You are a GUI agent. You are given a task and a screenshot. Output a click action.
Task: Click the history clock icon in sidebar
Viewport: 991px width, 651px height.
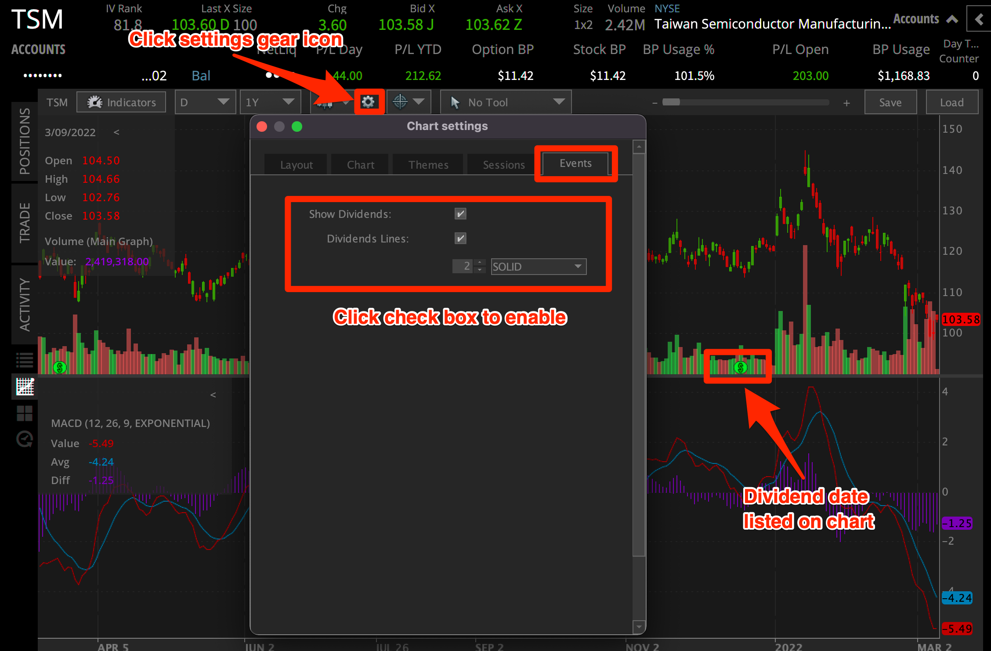tap(24, 438)
